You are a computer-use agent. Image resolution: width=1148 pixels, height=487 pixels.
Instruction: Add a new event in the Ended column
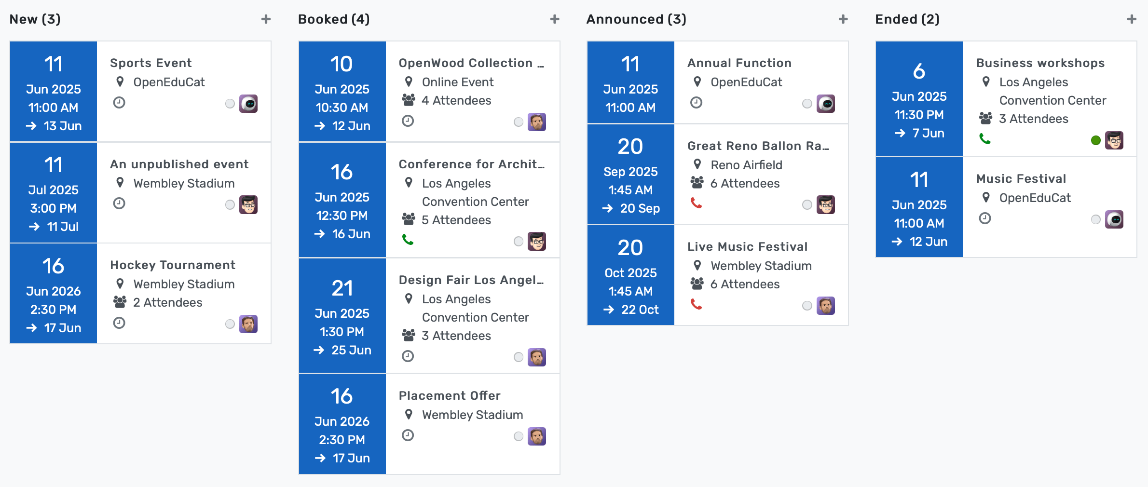tap(1131, 19)
